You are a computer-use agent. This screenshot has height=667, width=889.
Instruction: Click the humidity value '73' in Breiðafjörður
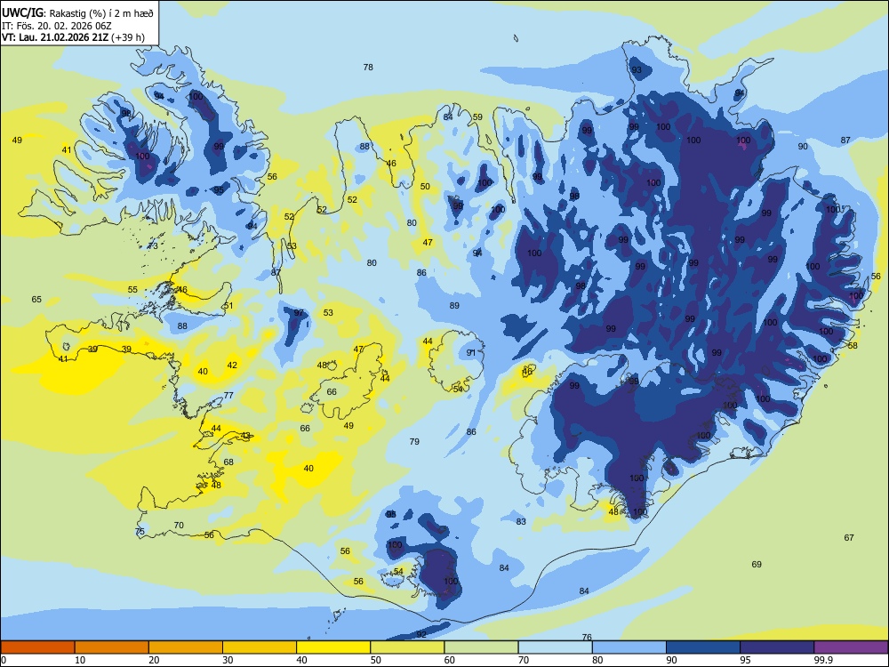153,245
